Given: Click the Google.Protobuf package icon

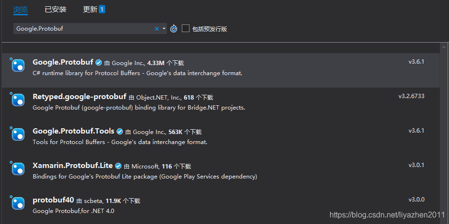Looking at the screenshot, I should point(18,65).
